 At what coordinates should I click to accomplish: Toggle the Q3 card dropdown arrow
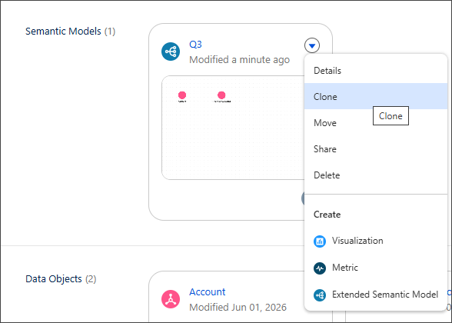312,45
